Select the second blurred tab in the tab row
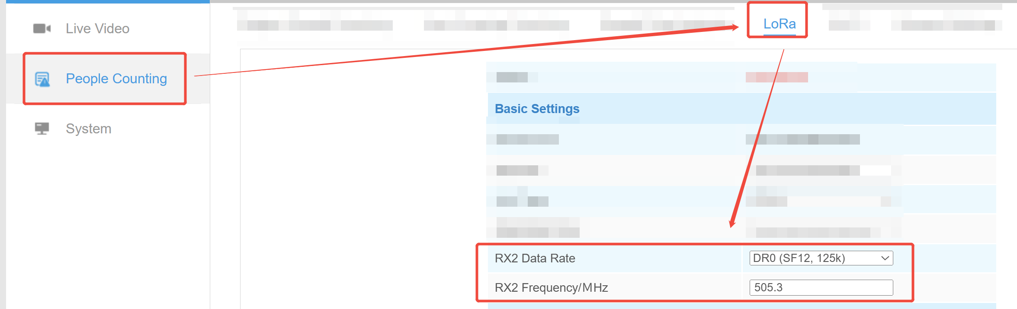The width and height of the screenshot is (1017, 309). click(x=496, y=25)
